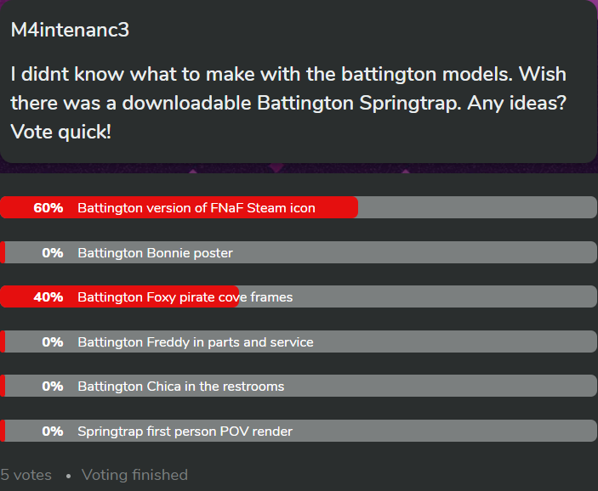Select the Battington version of FNaF Steam icon option

click(x=196, y=208)
